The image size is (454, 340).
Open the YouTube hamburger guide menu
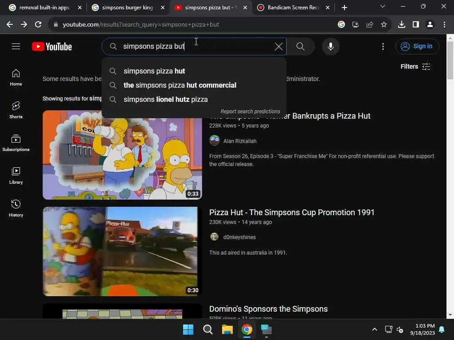click(x=16, y=46)
